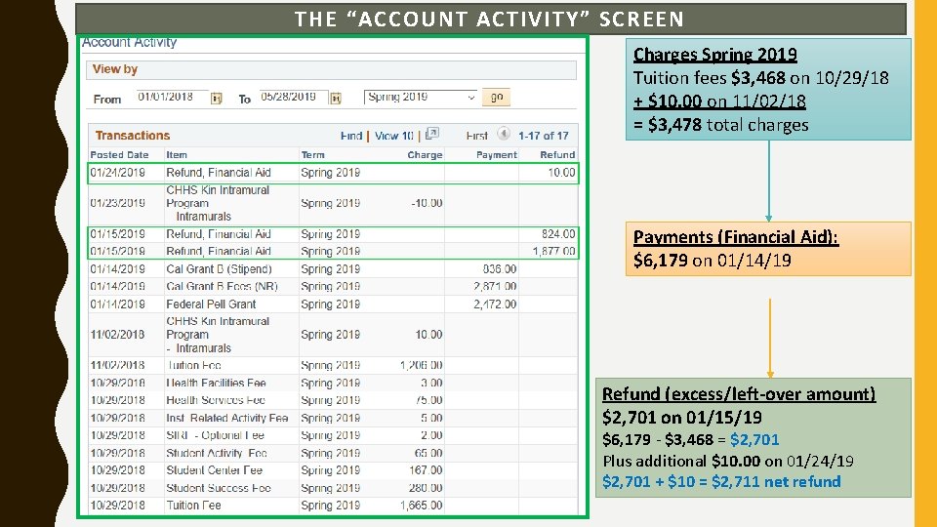Select the 1,665.00 Tuition Fee charge
Screen dimensions: 937x527
click(x=422, y=506)
